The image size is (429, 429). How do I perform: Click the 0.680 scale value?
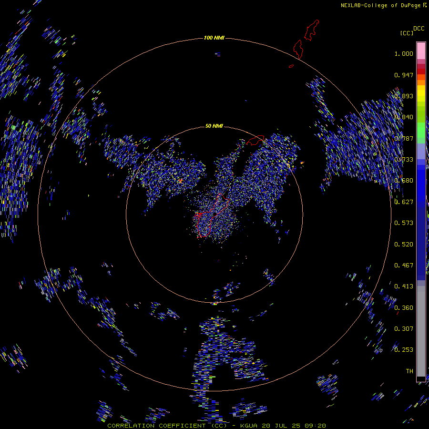coord(404,181)
